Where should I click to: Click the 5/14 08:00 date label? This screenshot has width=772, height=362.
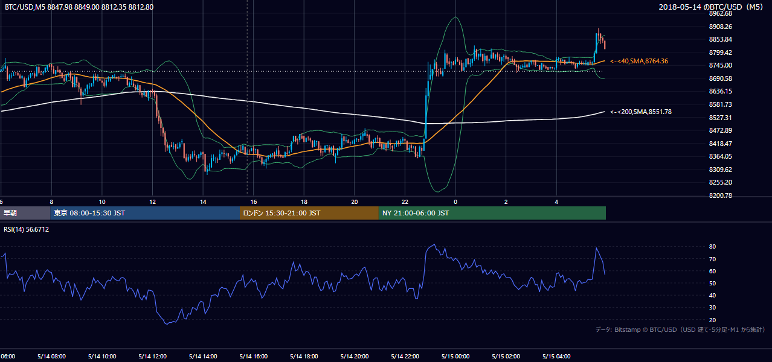tap(51, 357)
